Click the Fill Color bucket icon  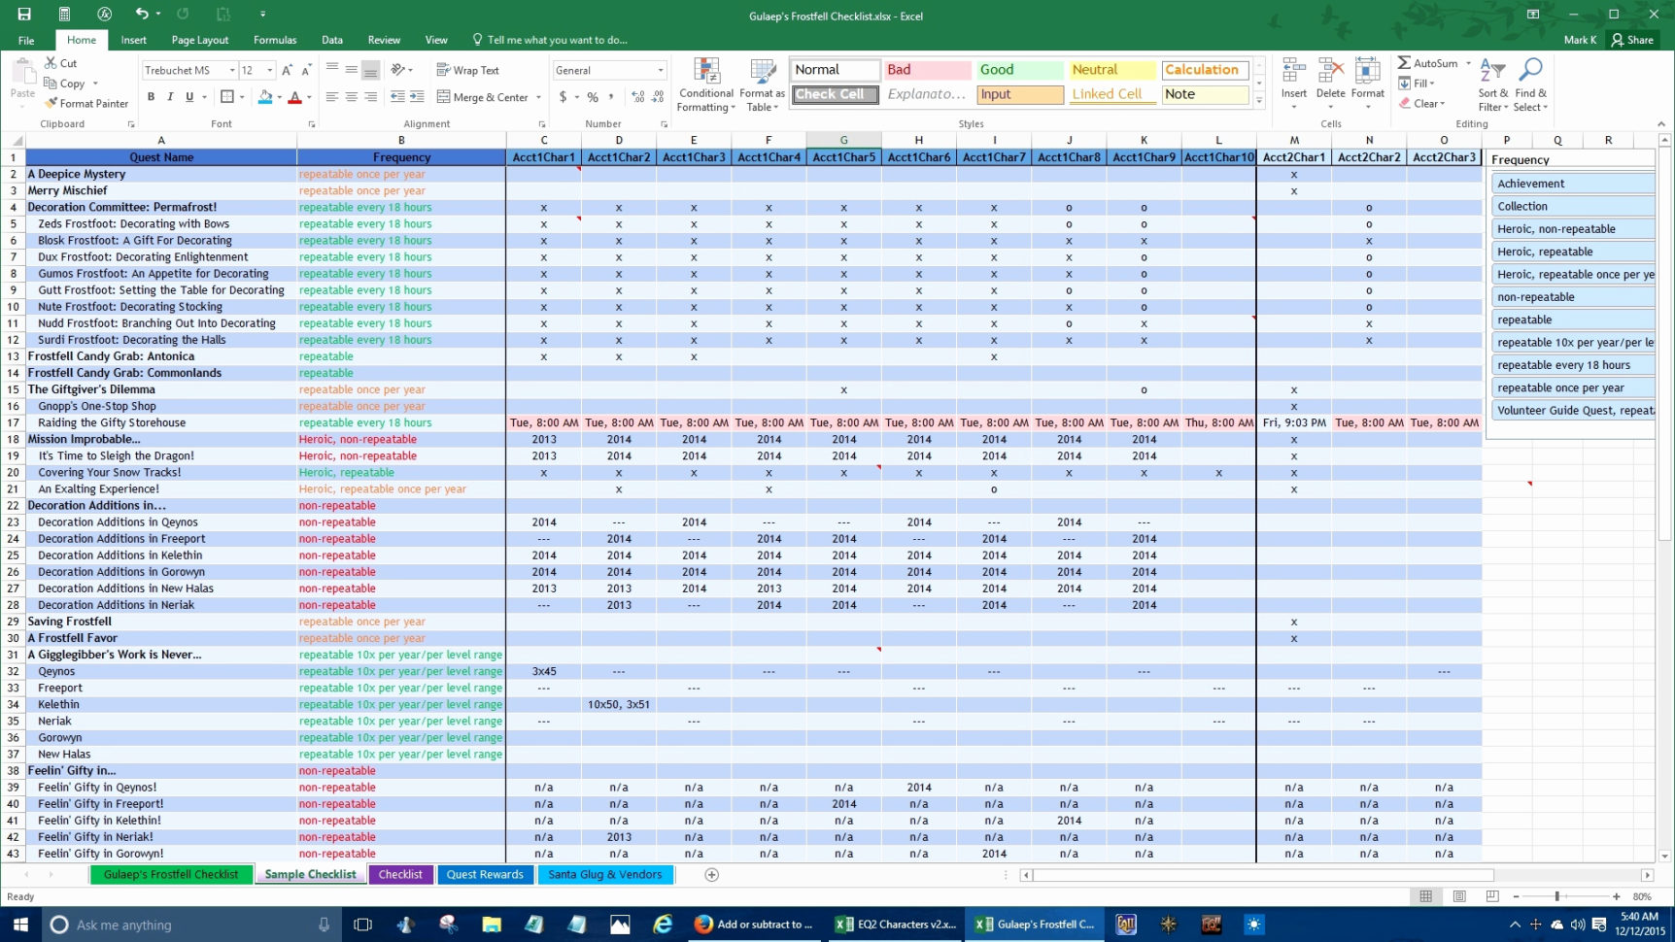[x=264, y=97]
